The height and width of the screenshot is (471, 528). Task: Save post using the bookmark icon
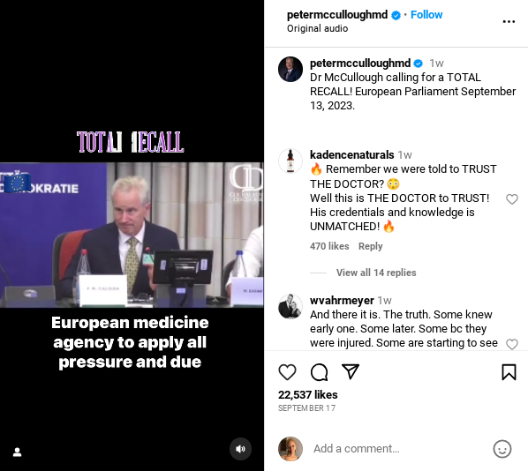[509, 372]
